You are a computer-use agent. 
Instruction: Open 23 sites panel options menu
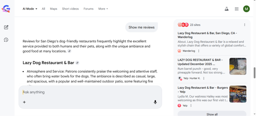244,25
